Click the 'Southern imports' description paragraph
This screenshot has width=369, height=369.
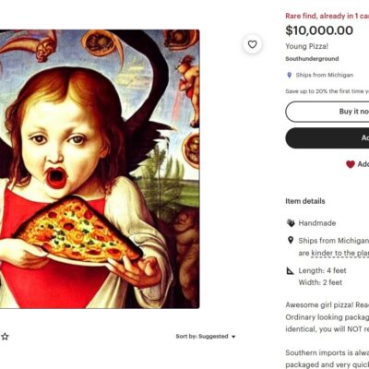pyautogui.click(x=327, y=359)
